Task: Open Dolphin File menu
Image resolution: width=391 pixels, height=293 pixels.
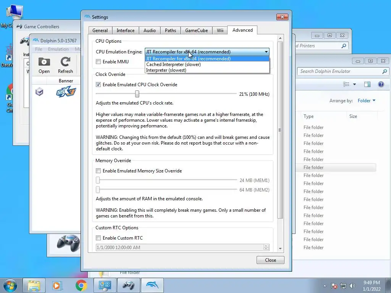Action: click(x=39, y=49)
